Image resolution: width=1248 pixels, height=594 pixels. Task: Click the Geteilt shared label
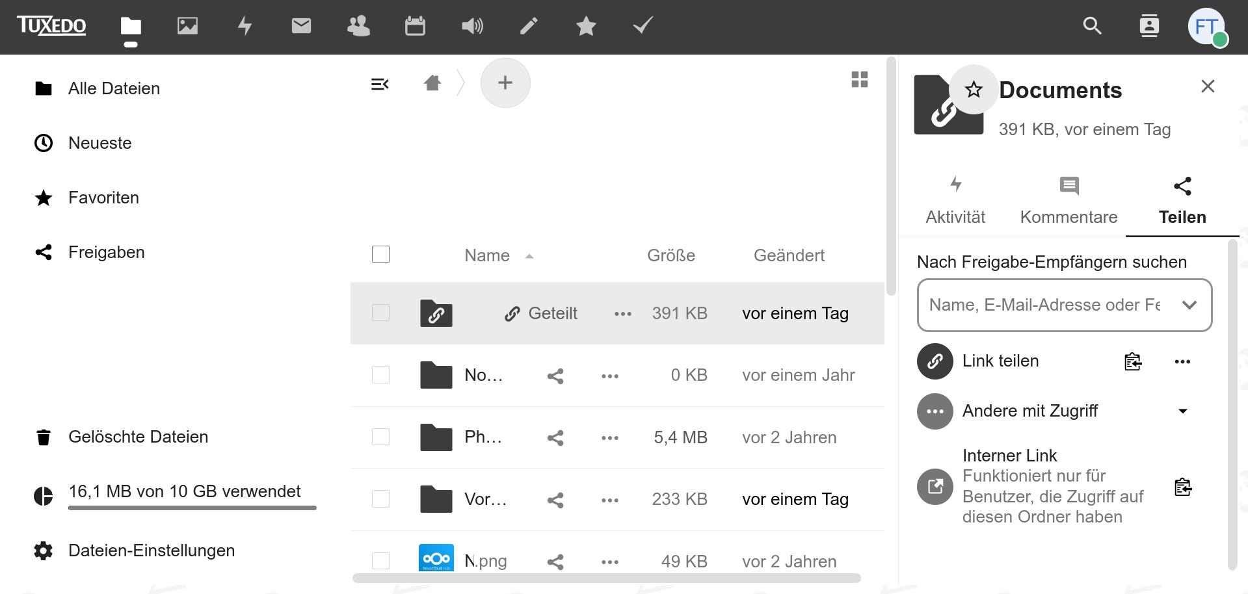tap(540, 313)
